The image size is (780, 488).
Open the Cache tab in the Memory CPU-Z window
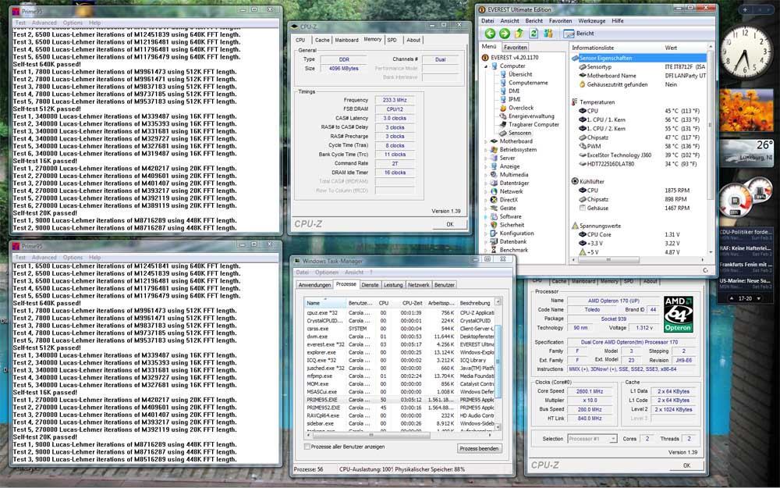click(322, 40)
